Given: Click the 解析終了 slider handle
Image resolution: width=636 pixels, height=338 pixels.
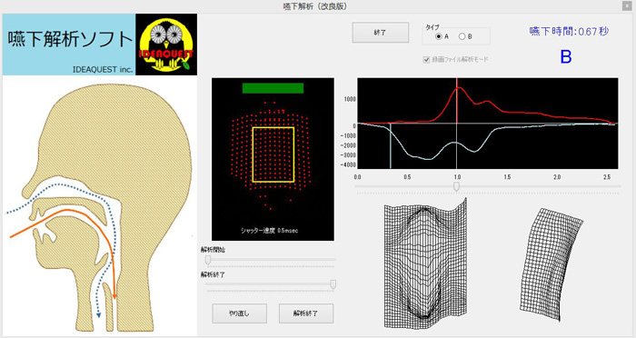Looking at the screenshot, I should [333, 284].
